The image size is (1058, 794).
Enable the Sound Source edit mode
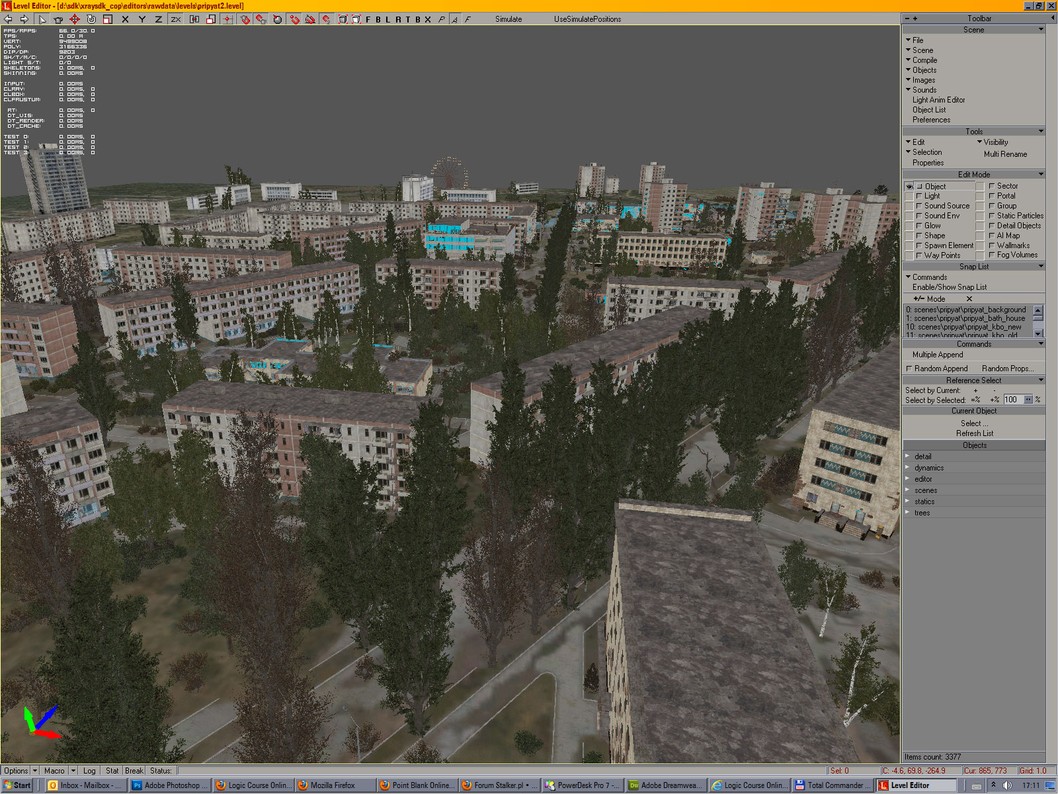click(919, 206)
